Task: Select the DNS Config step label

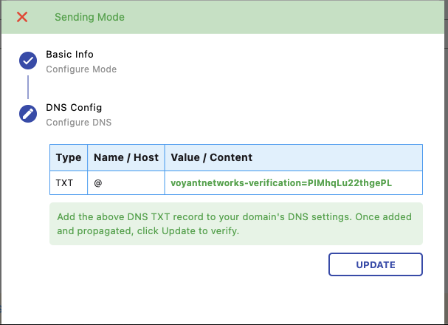Action: (75, 108)
